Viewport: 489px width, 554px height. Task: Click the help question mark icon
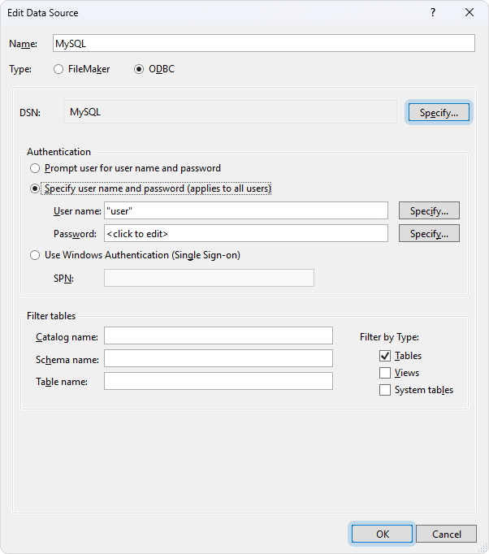(x=433, y=13)
